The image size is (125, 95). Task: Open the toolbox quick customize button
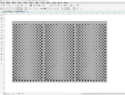click(x=1, y=64)
